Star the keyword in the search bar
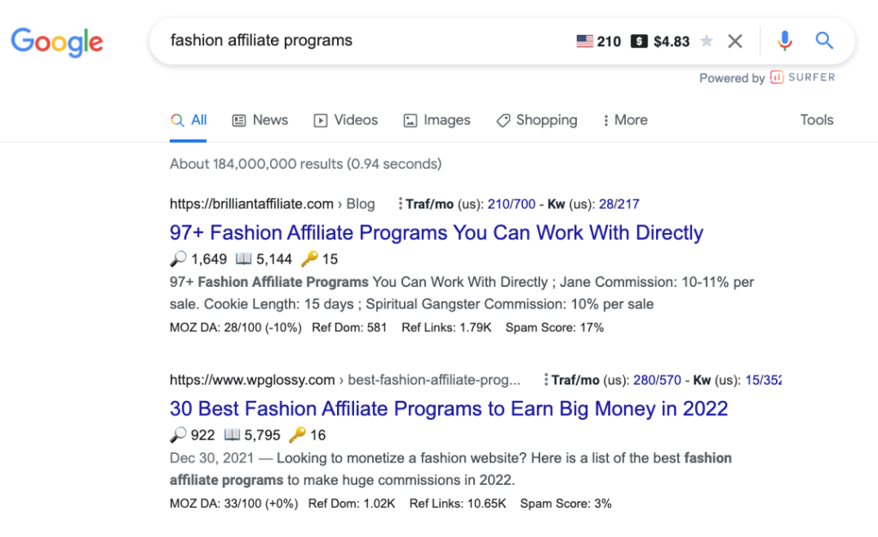This screenshot has width=878, height=537. 707,41
